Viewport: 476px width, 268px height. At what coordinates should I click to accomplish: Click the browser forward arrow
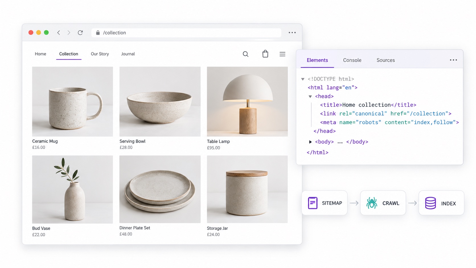coord(69,32)
